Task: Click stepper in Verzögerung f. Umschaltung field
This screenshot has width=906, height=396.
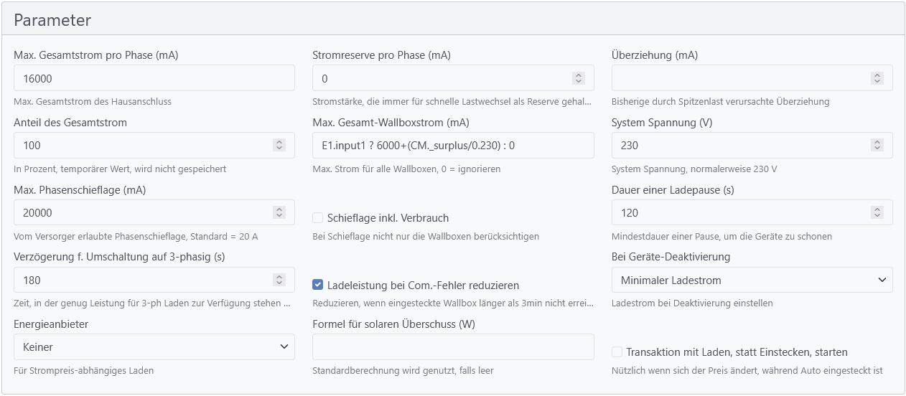Action: [x=279, y=280]
